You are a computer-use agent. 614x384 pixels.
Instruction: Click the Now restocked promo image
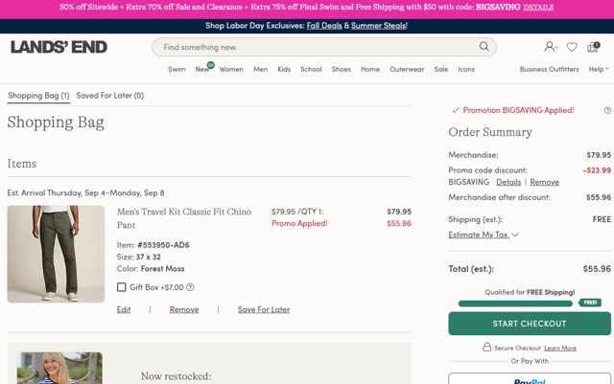[59, 368]
